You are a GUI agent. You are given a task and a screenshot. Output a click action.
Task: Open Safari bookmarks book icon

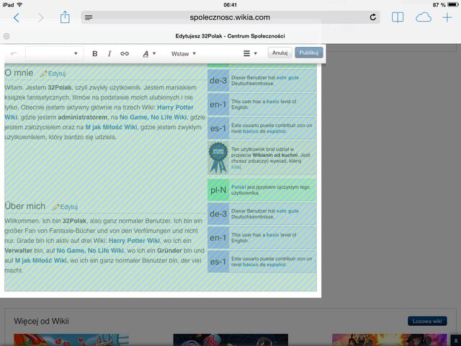point(398,17)
